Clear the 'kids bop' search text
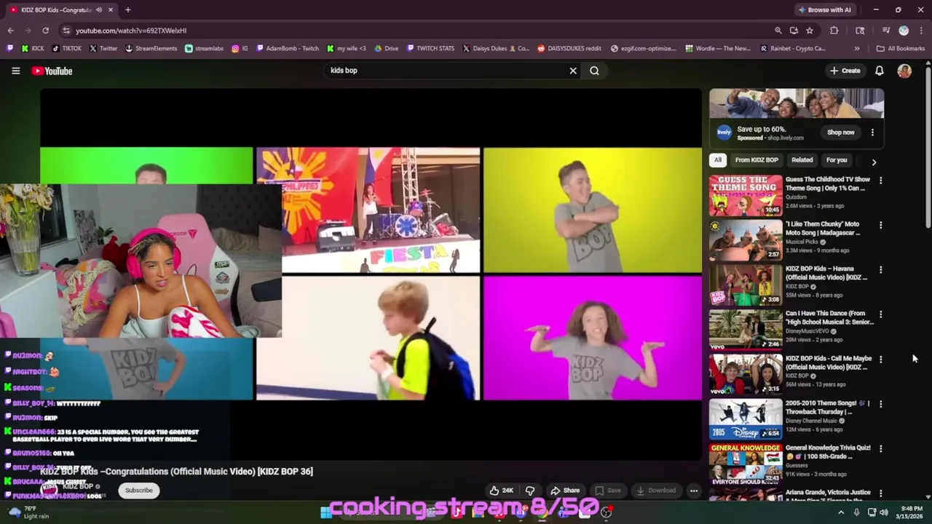The width and height of the screenshot is (932, 524). point(573,71)
